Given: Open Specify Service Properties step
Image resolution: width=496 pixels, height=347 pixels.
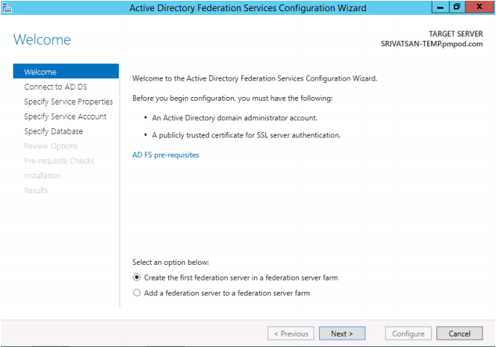Looking at the screenshot, I should click(x=68, y=101).
